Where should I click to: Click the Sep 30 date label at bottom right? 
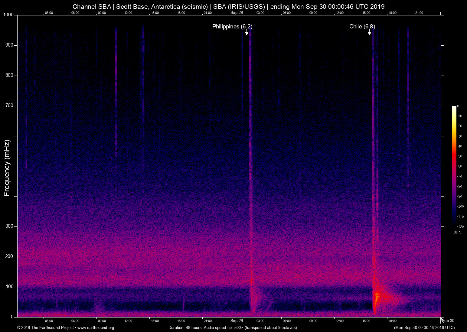click(448, 321)
